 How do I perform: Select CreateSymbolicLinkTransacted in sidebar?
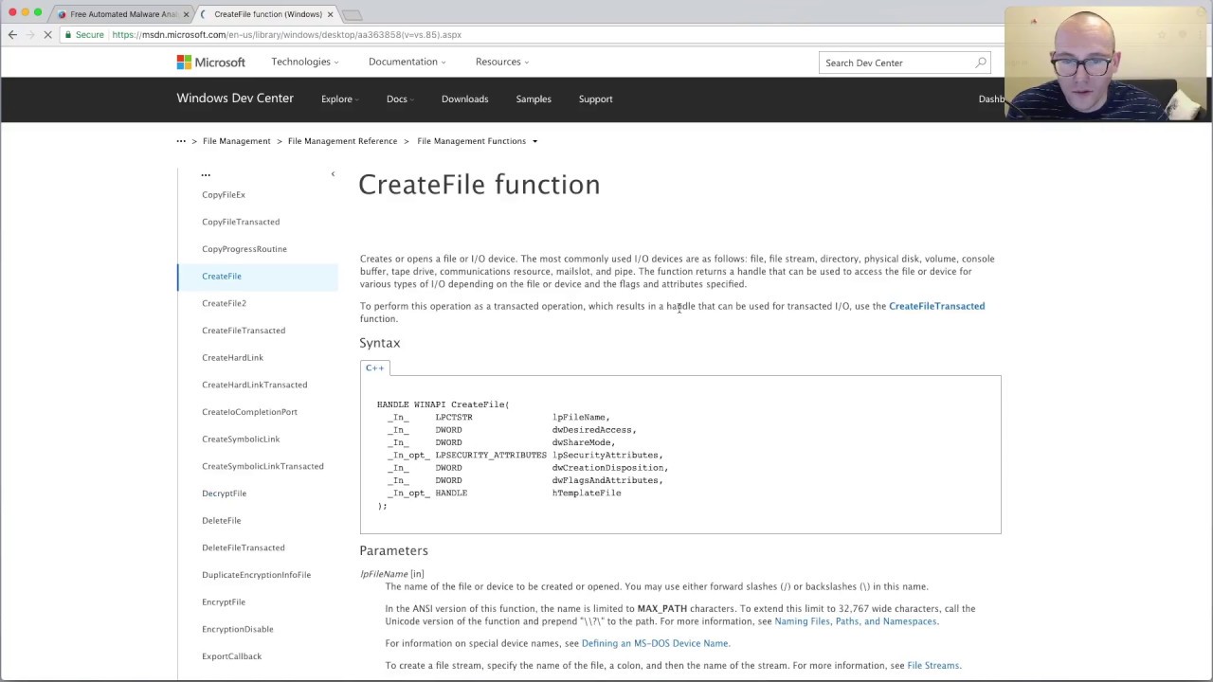tap(263, 466)
